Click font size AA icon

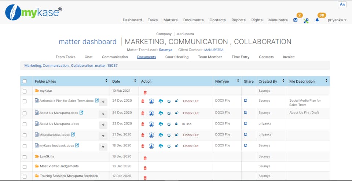[x=342, y=4]
